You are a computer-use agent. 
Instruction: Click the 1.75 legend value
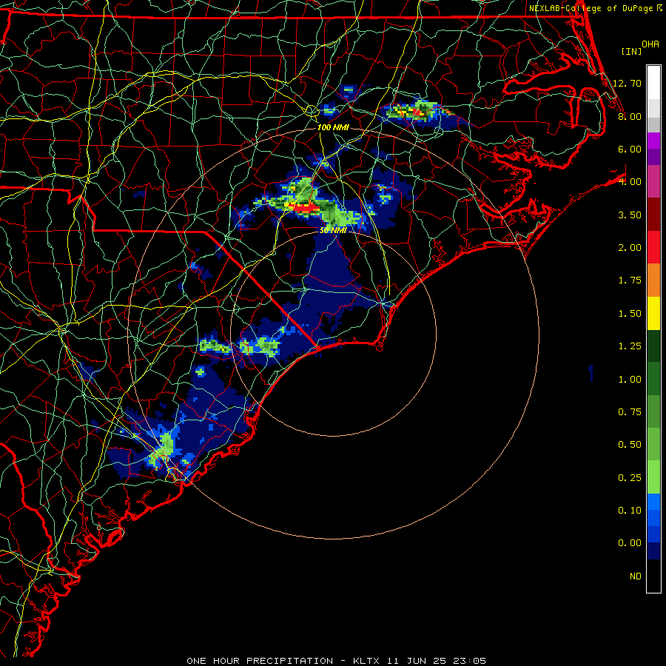coord(630,280)
